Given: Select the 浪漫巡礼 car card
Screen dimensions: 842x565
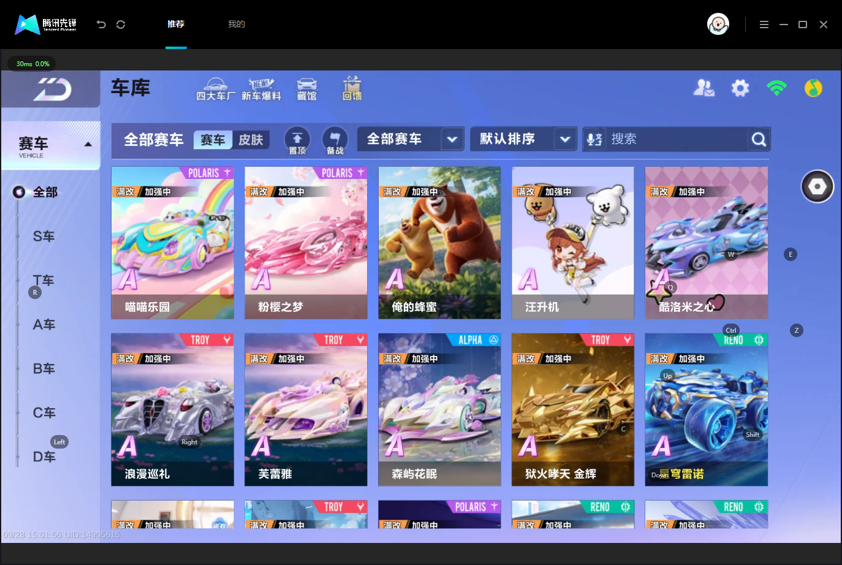Looking at the screenshot, I should tap(172, 409).
